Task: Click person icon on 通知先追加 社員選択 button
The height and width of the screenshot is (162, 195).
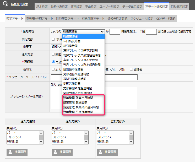Action: point(10,152)
